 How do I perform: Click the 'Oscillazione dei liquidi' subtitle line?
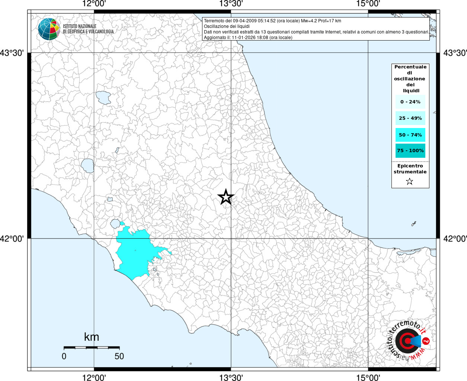coord(227,26)
